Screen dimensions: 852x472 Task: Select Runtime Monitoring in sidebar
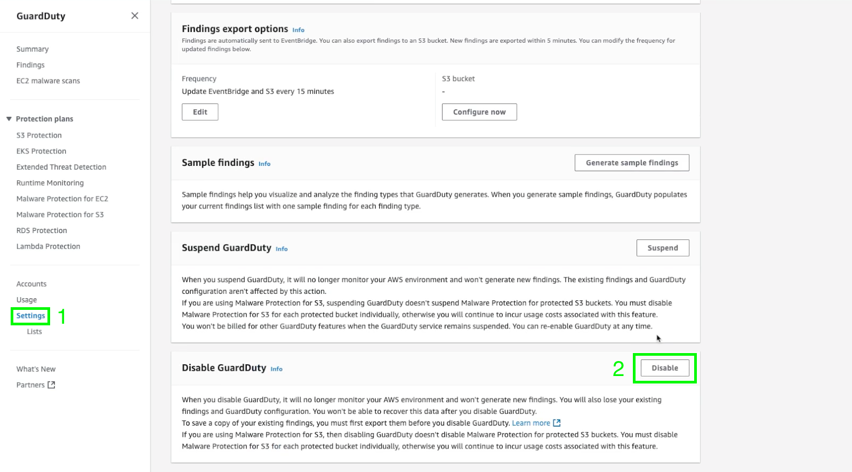[50, 183]
